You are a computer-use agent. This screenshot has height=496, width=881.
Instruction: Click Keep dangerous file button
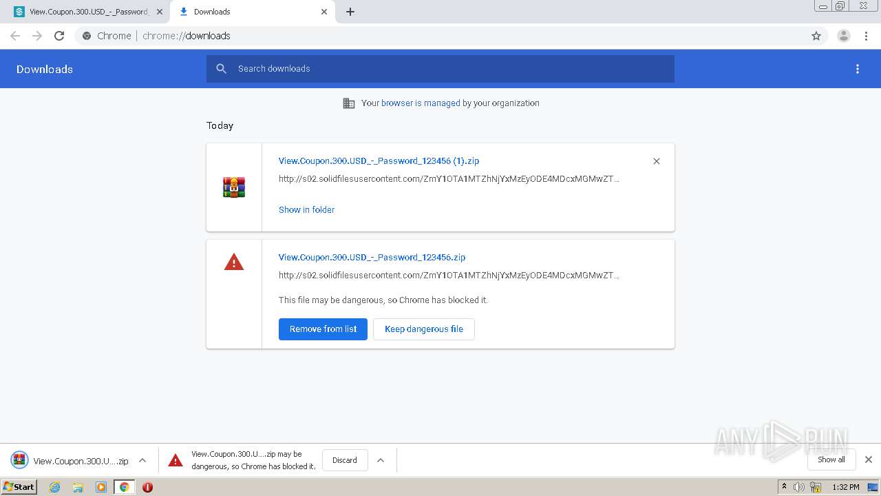point(424,329)
